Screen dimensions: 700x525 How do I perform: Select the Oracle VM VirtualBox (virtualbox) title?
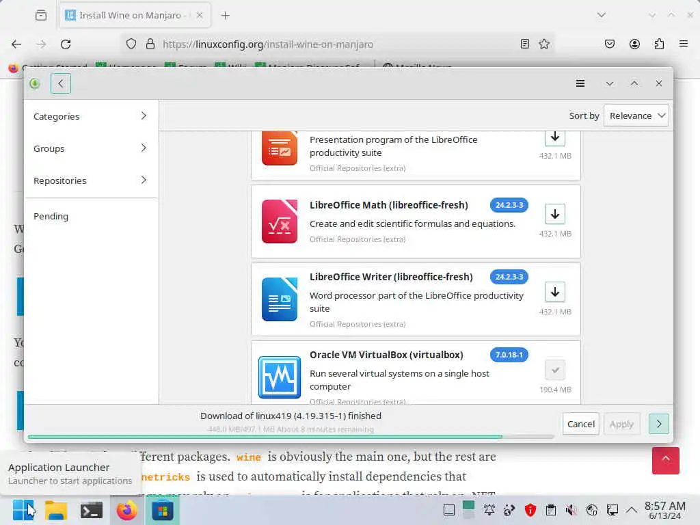pos(386,355)
